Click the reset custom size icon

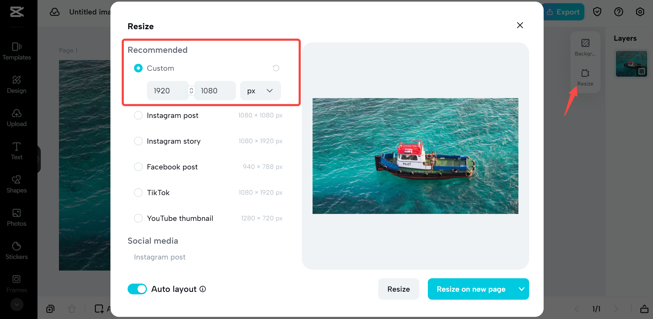(276, 68)
